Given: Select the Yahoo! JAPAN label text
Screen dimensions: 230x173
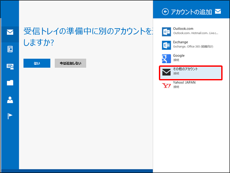Looking at the screenshot, I should pos(184,83).
